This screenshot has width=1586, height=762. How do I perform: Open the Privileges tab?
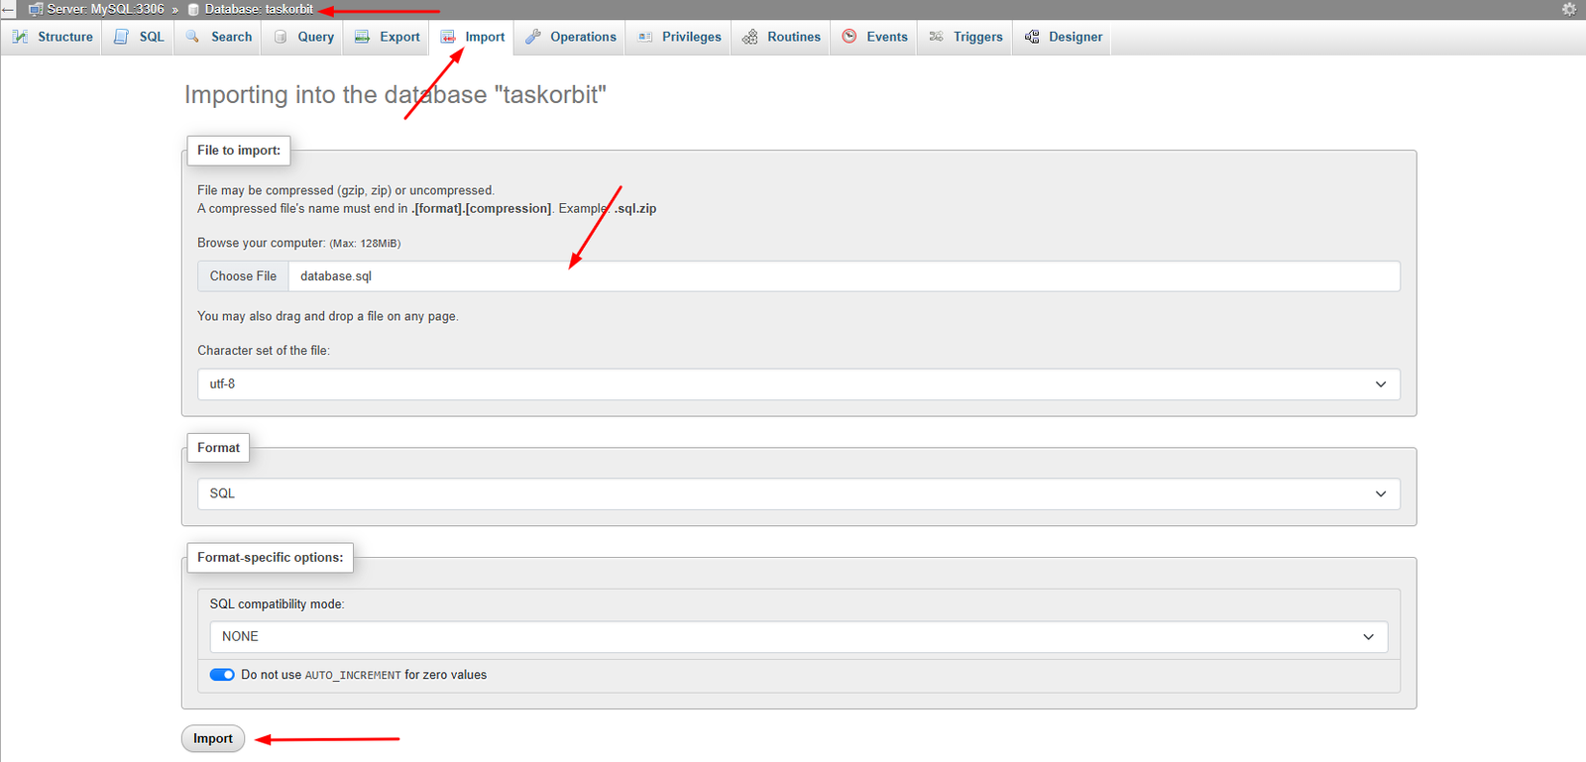[679, 37]
